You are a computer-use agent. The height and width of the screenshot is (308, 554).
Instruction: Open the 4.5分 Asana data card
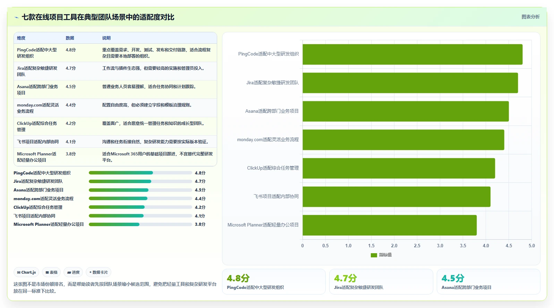(x=488, y=282)
